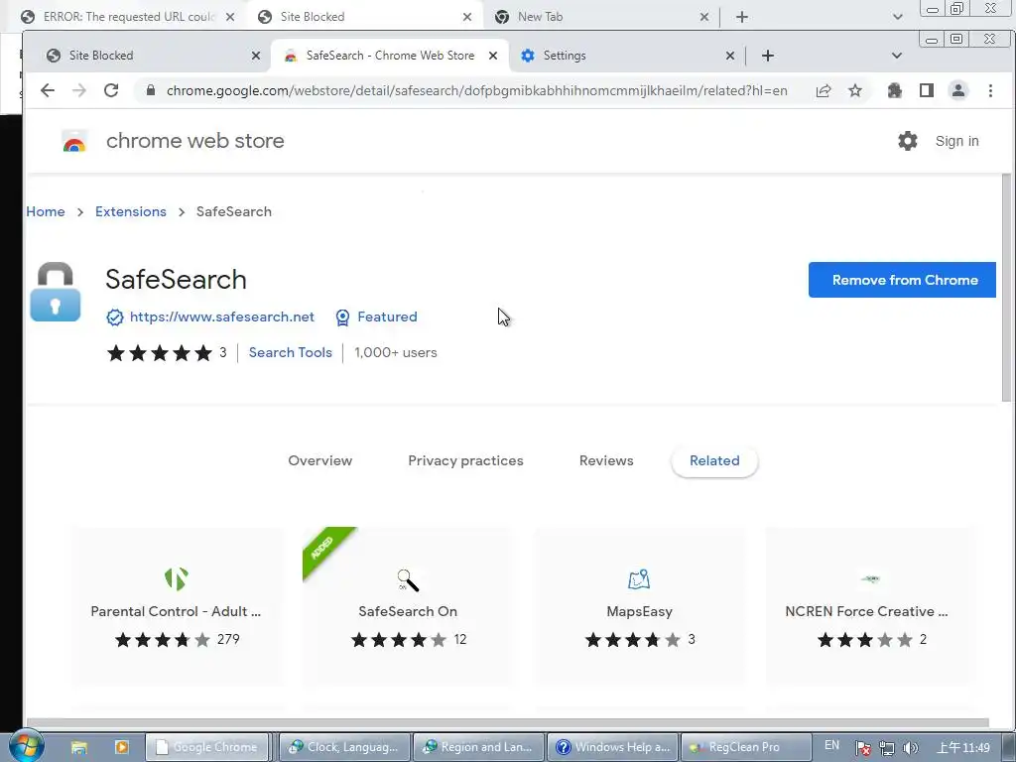1016x762 pixels.
Task: Click the five-star rating of SafeSearch
Action: click(160, 352)
